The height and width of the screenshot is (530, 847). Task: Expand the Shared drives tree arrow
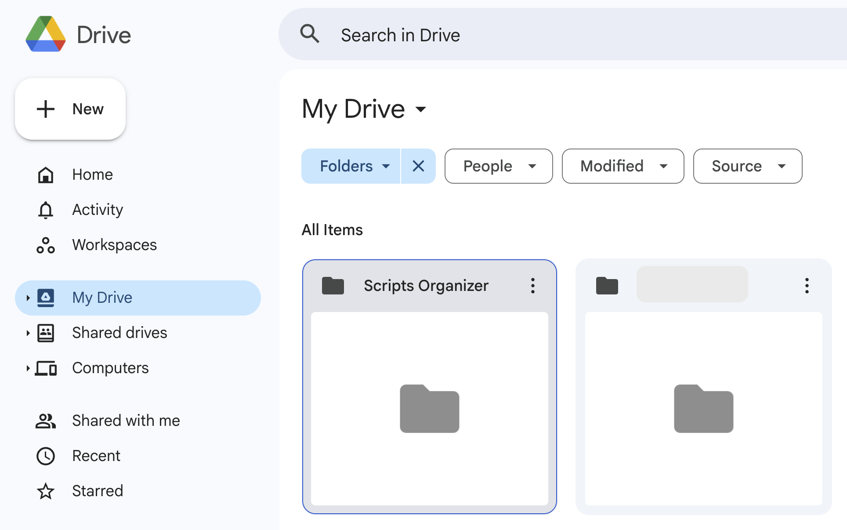[28, 333]
